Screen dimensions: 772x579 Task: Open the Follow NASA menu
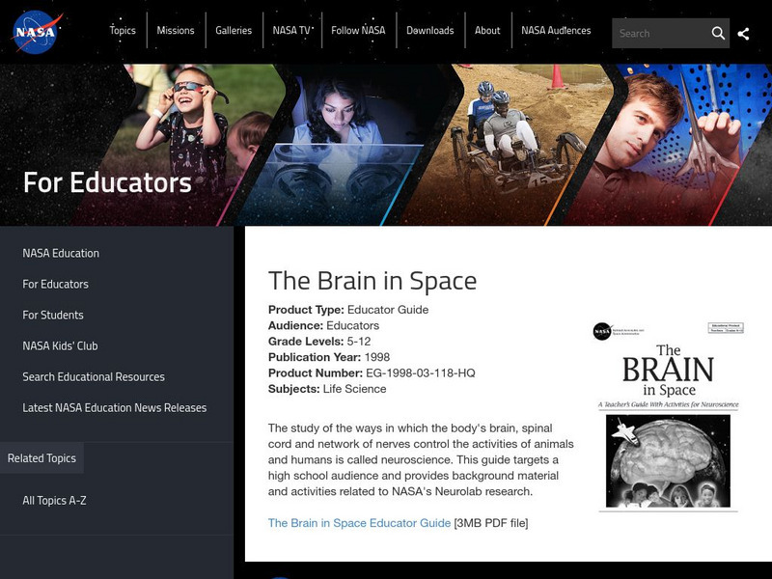click(x=358, y=31)
